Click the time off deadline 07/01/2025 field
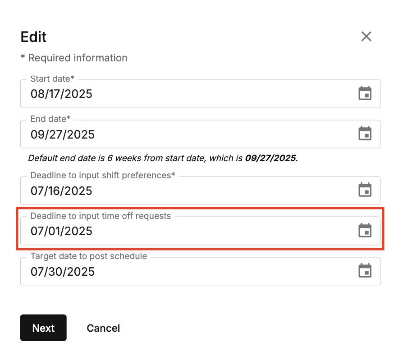403x362 pixels. coord(61,231)
